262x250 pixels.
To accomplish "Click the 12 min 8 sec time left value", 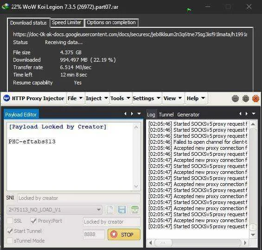I will pos(74,75).
